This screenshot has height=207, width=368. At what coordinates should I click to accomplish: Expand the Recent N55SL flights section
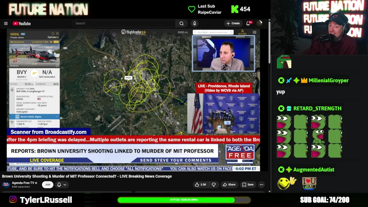point(34,117)
